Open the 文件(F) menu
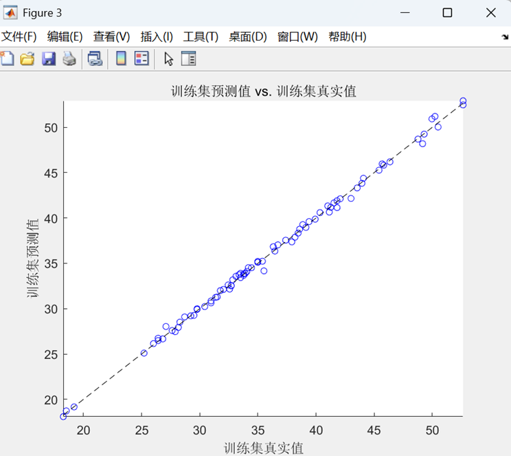Viewport: 511px width, 456px height. pos(19,36)
